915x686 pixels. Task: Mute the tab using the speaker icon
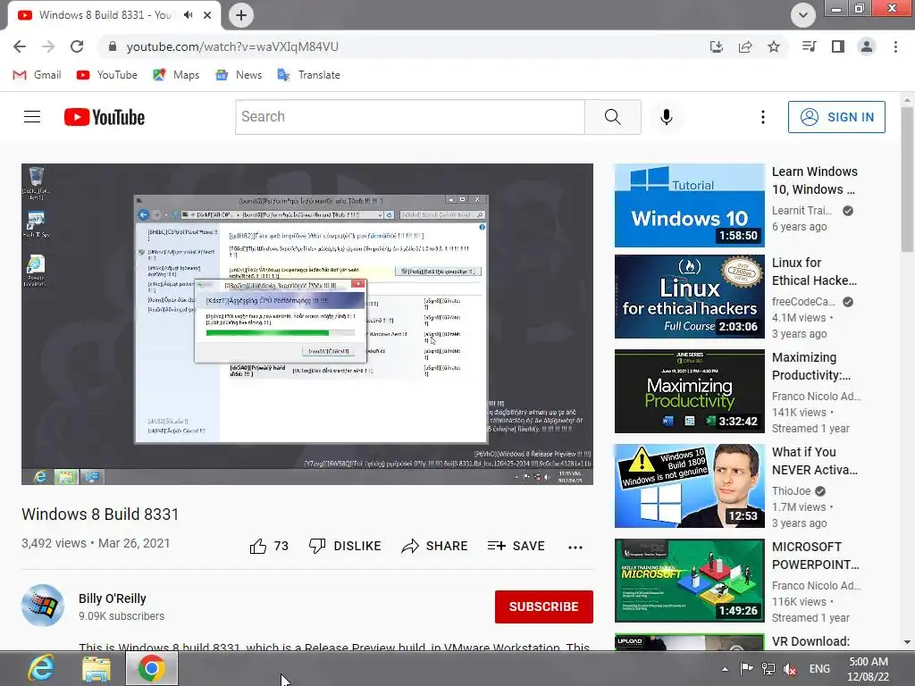coord(188,15)
